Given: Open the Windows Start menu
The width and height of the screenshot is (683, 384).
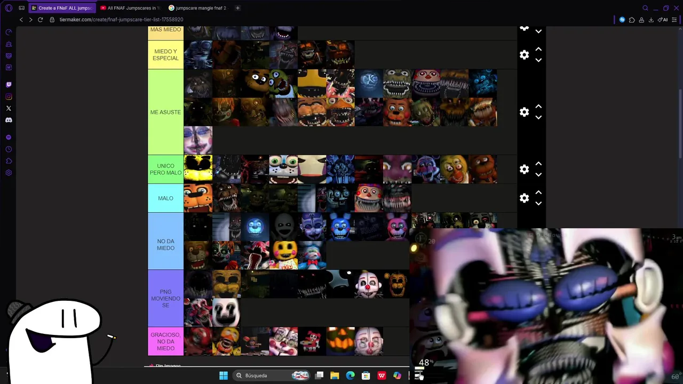Looking at the screenshot, I should point(224,375).
